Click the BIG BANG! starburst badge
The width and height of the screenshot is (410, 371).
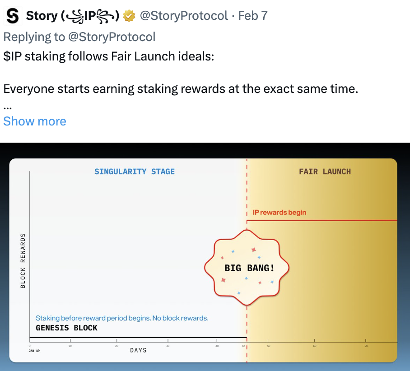tap(247, 267)
